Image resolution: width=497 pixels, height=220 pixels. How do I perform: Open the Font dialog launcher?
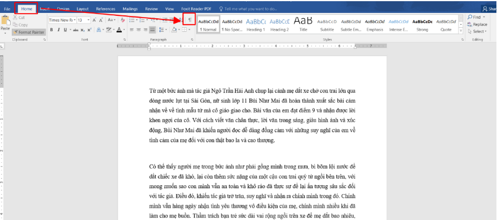(x=125, y=40)
